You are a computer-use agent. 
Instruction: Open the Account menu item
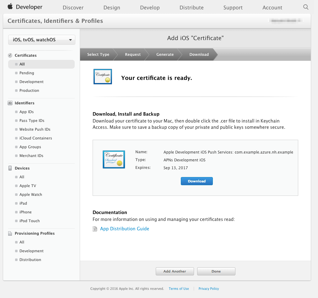click(x=272, y=7)
